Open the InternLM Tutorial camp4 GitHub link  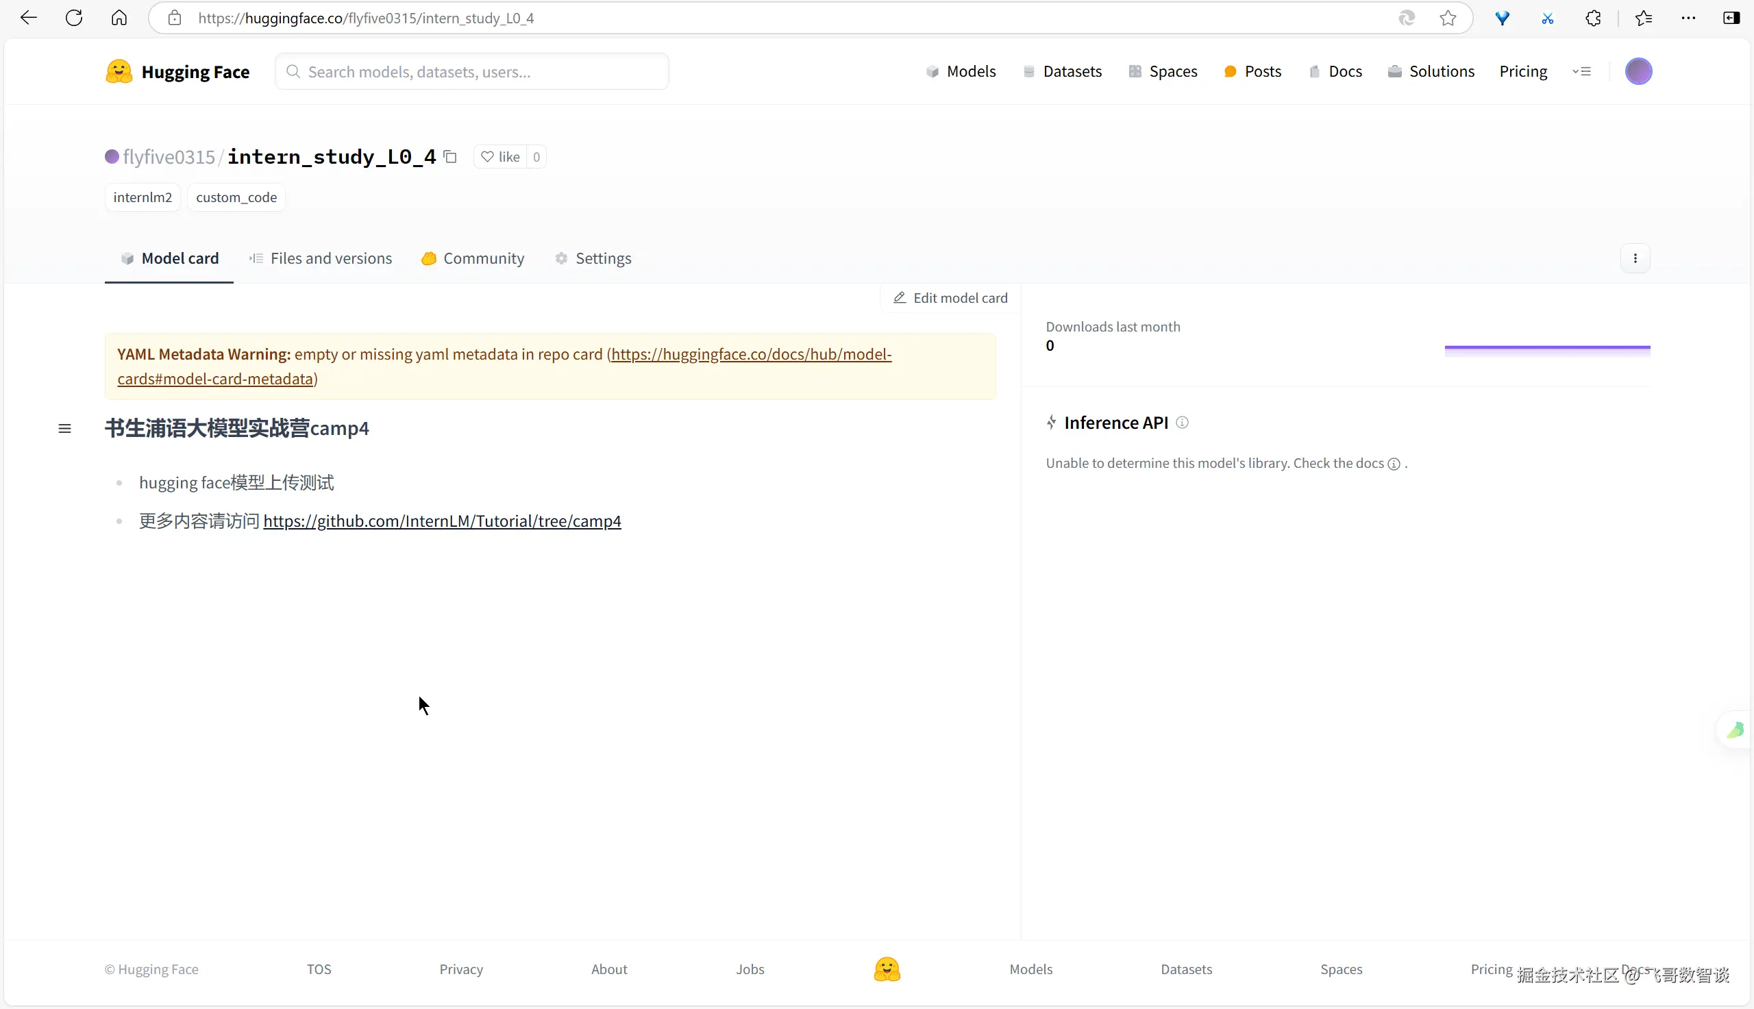442,521
